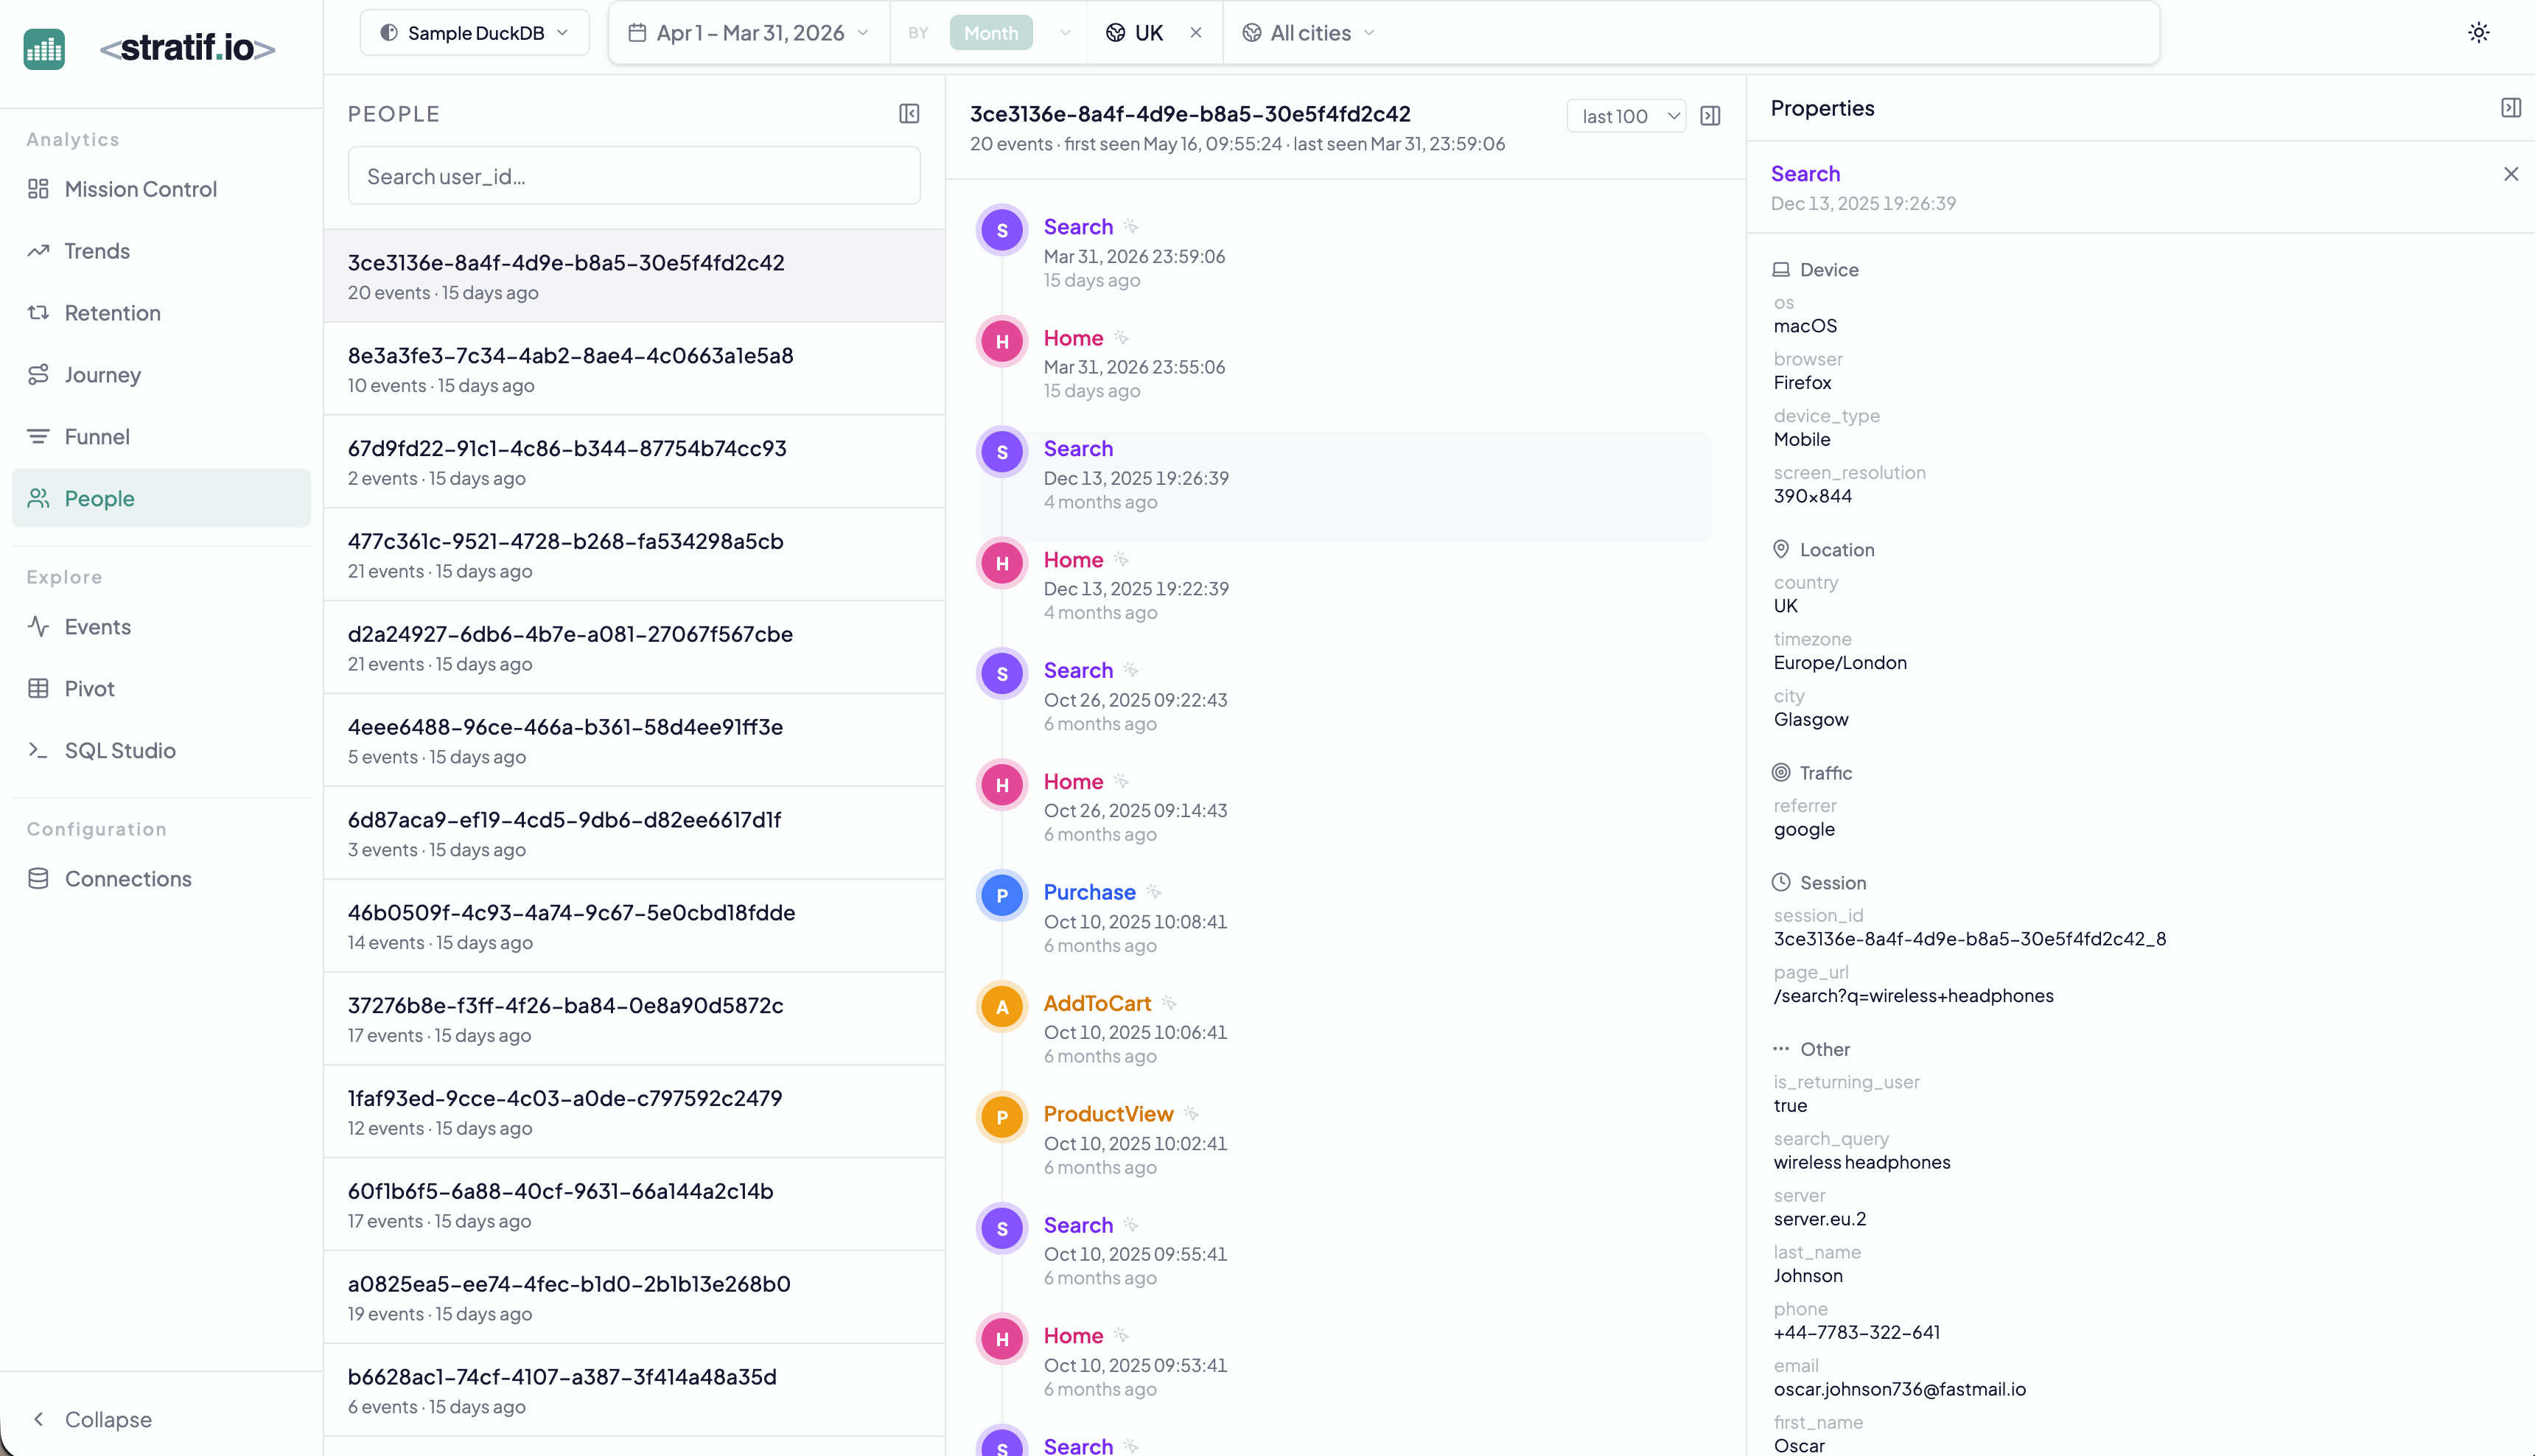Select the People page
Screen dimensions: 2535x1456
click(x=161, y=498)
